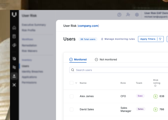Click the Sales Manager role cell

coord(126,109)
